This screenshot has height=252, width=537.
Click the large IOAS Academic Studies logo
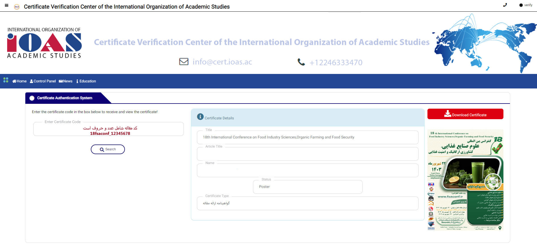pyautogui.click(x=44, y=43)
